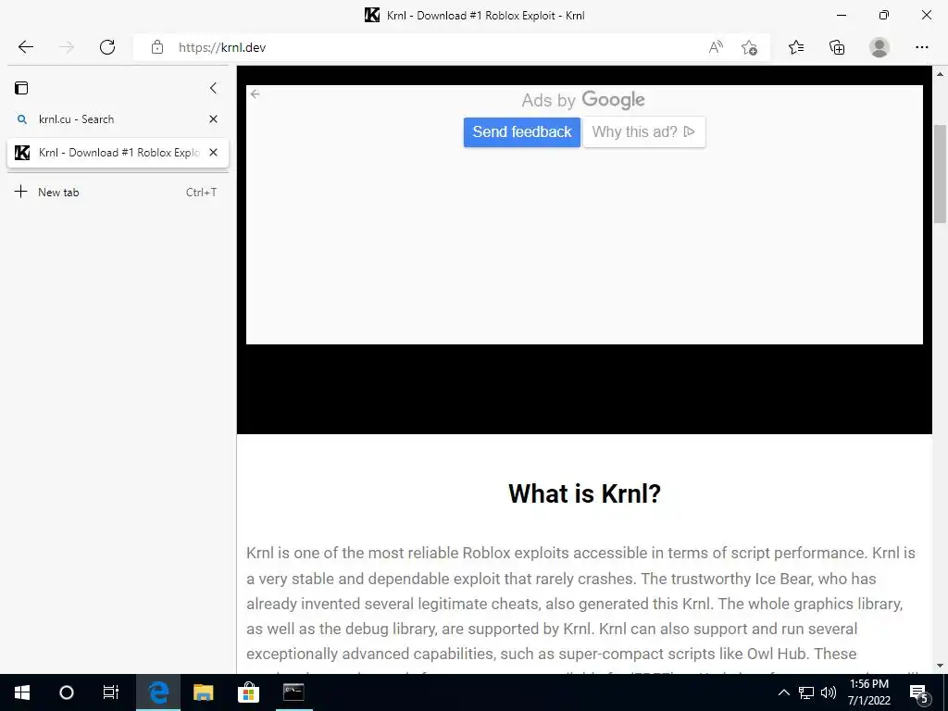Open Collections panel
Image resolution: width=948 pixels, height=711 pixels.
tap(837, 47)
